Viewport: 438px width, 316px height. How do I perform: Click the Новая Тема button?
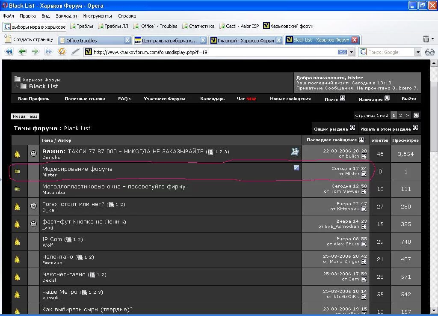(25, 116)
